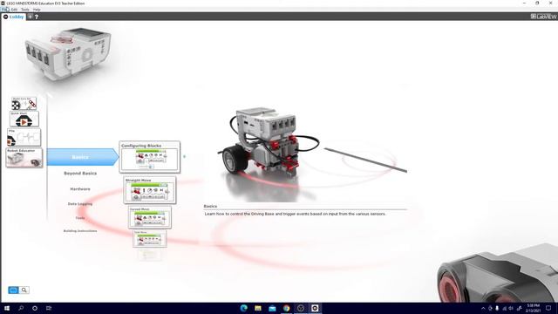This screenshot has width=558, height=314.
Task: Switch to the Lobby tab
Action: (x=14, y=17)
